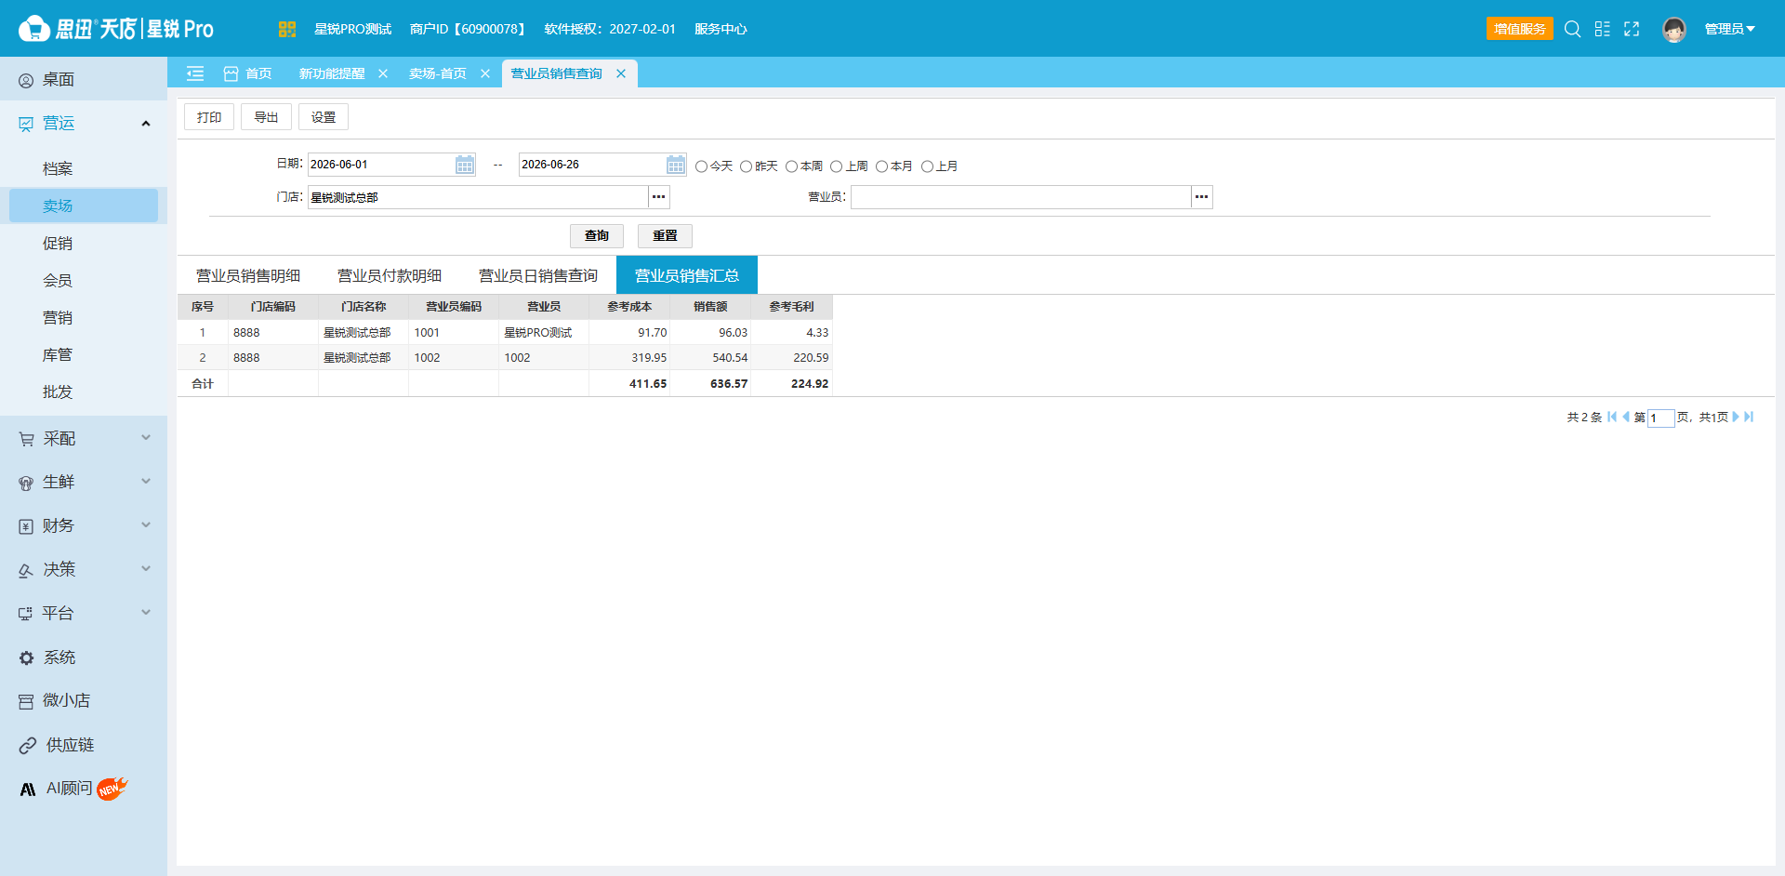Image resolution: width=1785 pixels, height=876 pixels.
Task: Expand the 平台 sidebar section
Action: click(x=146, y=612)
